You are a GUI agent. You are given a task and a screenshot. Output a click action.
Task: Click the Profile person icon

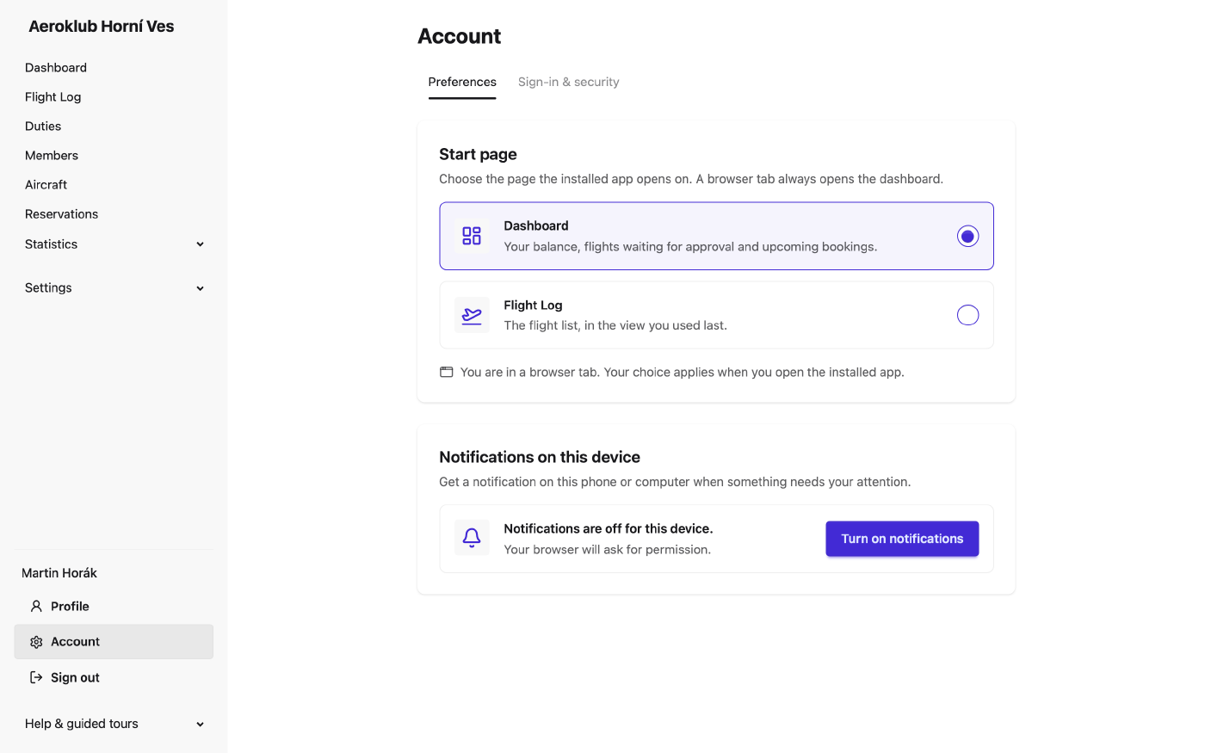36,606
